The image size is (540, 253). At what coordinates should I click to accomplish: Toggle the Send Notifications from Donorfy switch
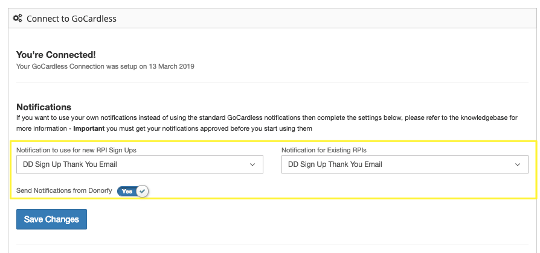click(133, 191)
